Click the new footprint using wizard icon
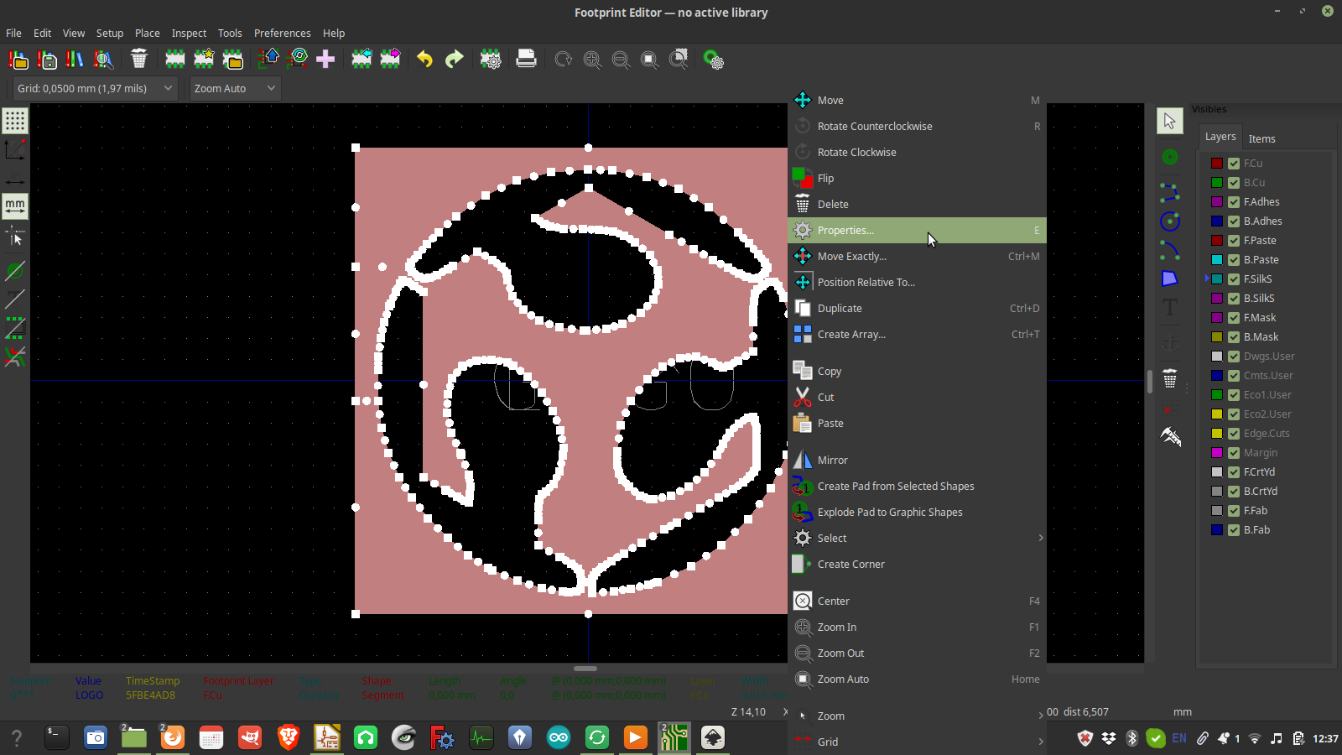 pos(204,59)
